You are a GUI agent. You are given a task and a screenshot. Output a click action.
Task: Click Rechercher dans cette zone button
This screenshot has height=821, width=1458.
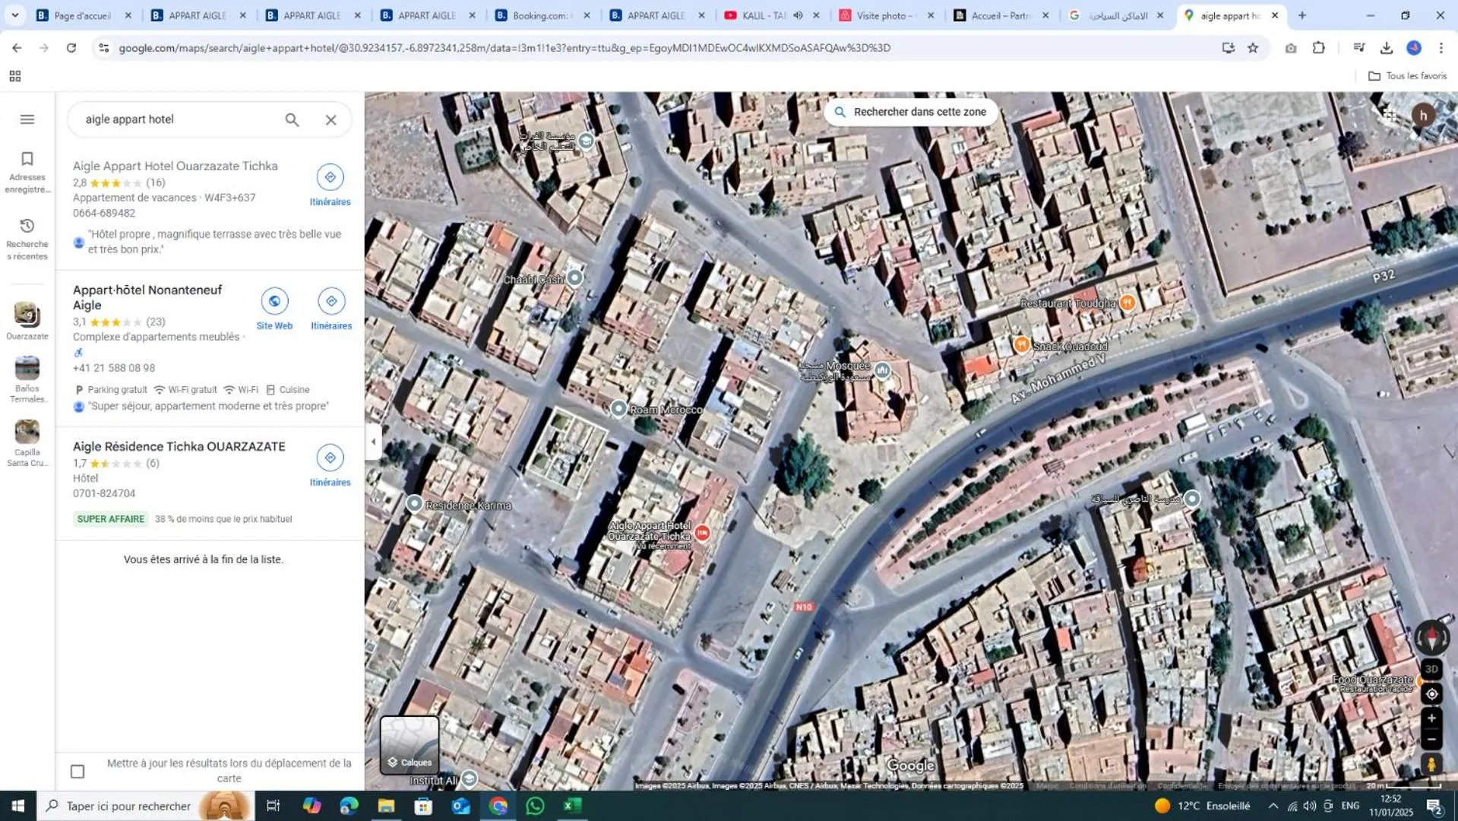(911, 112)
